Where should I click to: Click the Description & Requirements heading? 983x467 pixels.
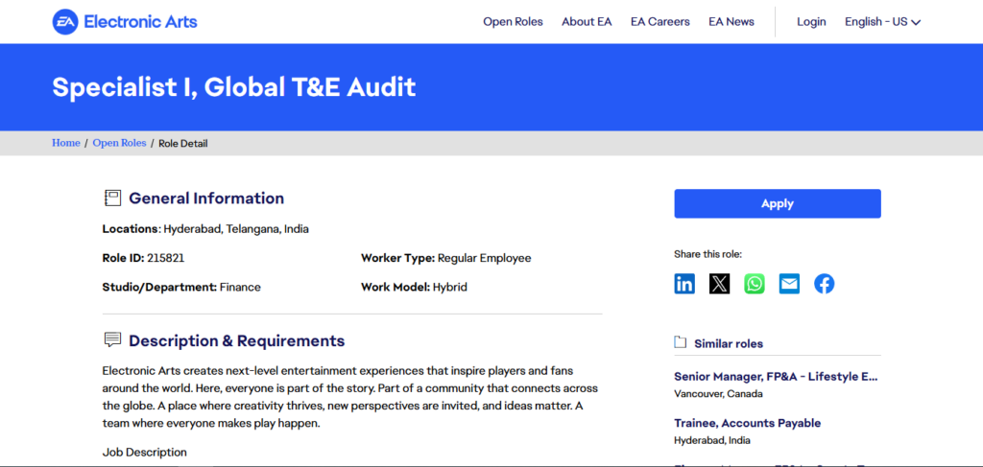click(237, 341)
